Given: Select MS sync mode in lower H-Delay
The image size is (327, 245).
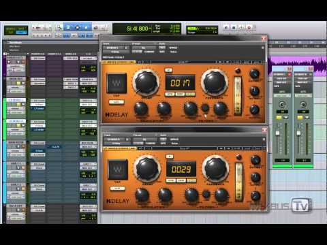Looking at the screenshot, I should (x=191, y=180).
